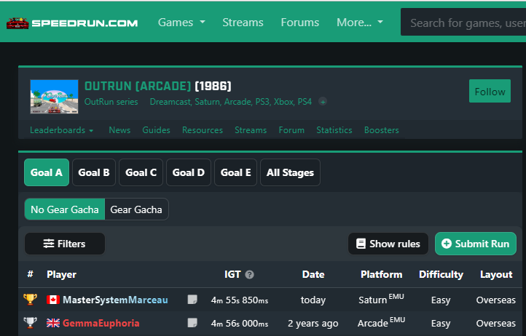Click the UK flag beside GemmaEuphoria
The image size is (526, 336).
coord(53,323)
